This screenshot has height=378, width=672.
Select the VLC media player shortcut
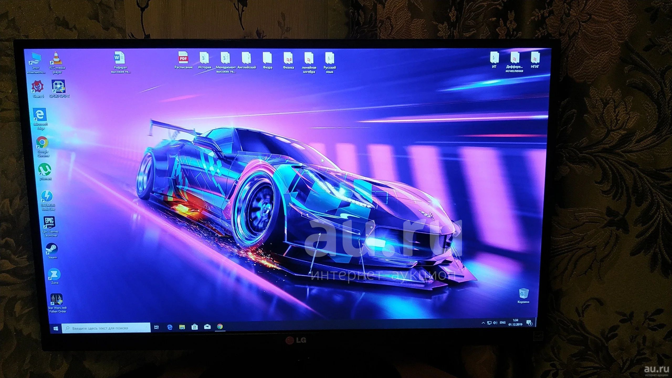[57, 62]
